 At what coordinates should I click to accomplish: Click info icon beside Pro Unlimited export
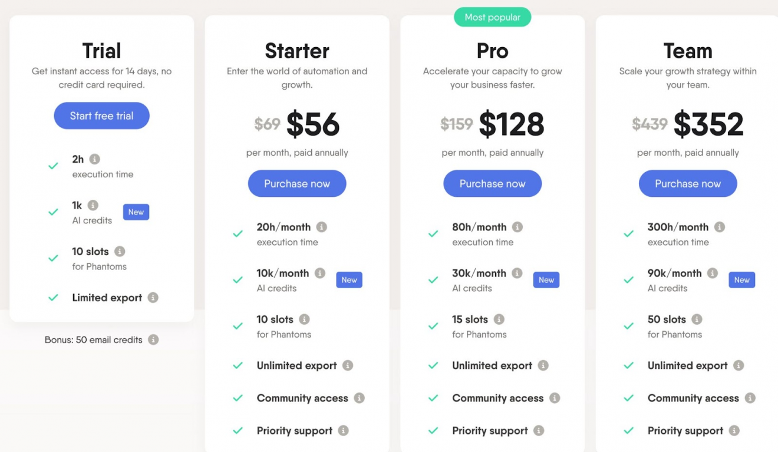(x=543, y=365)
